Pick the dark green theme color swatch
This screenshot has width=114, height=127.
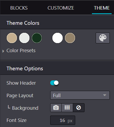[37, 38]
